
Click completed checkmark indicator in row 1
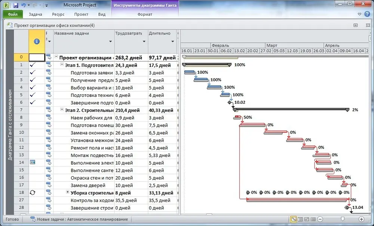[x=33, y=65]
